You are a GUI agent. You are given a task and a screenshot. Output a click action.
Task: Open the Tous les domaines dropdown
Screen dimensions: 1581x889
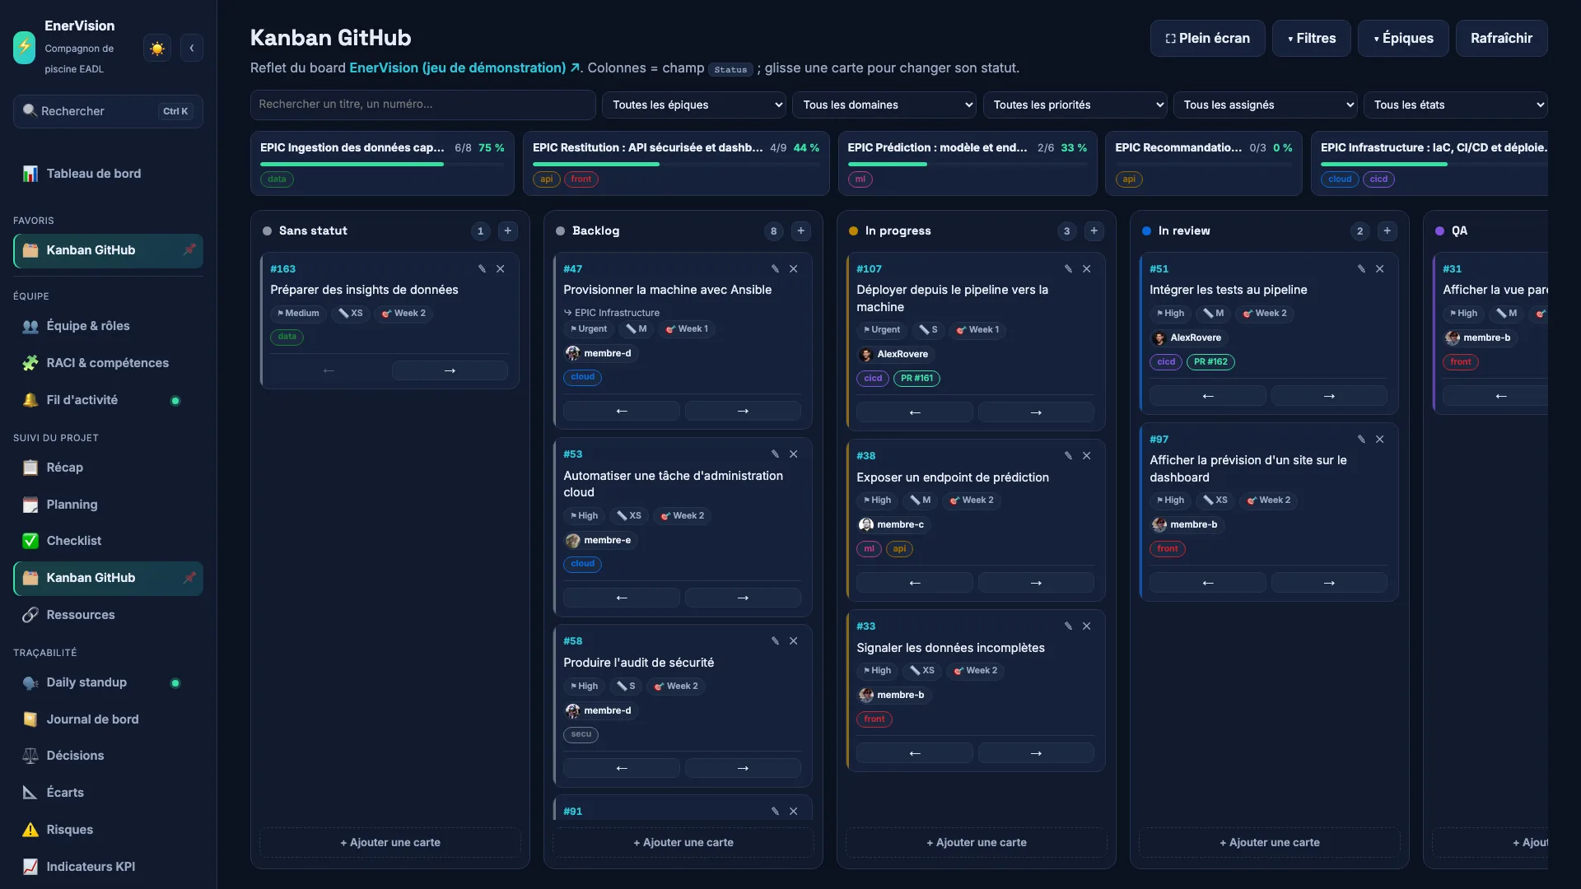tap(884, 105)
